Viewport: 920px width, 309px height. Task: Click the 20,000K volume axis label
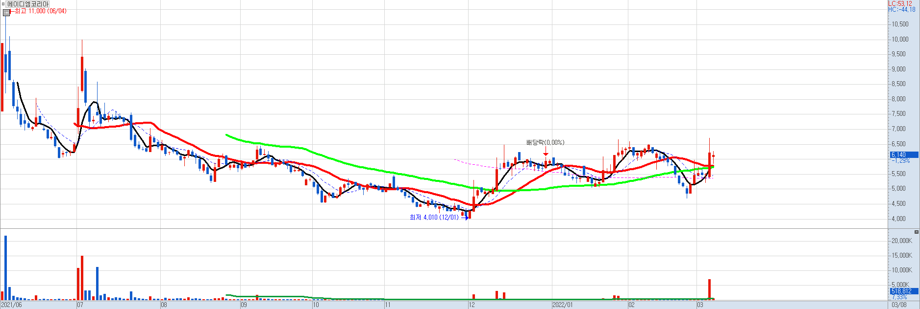(x=901, y=241)
